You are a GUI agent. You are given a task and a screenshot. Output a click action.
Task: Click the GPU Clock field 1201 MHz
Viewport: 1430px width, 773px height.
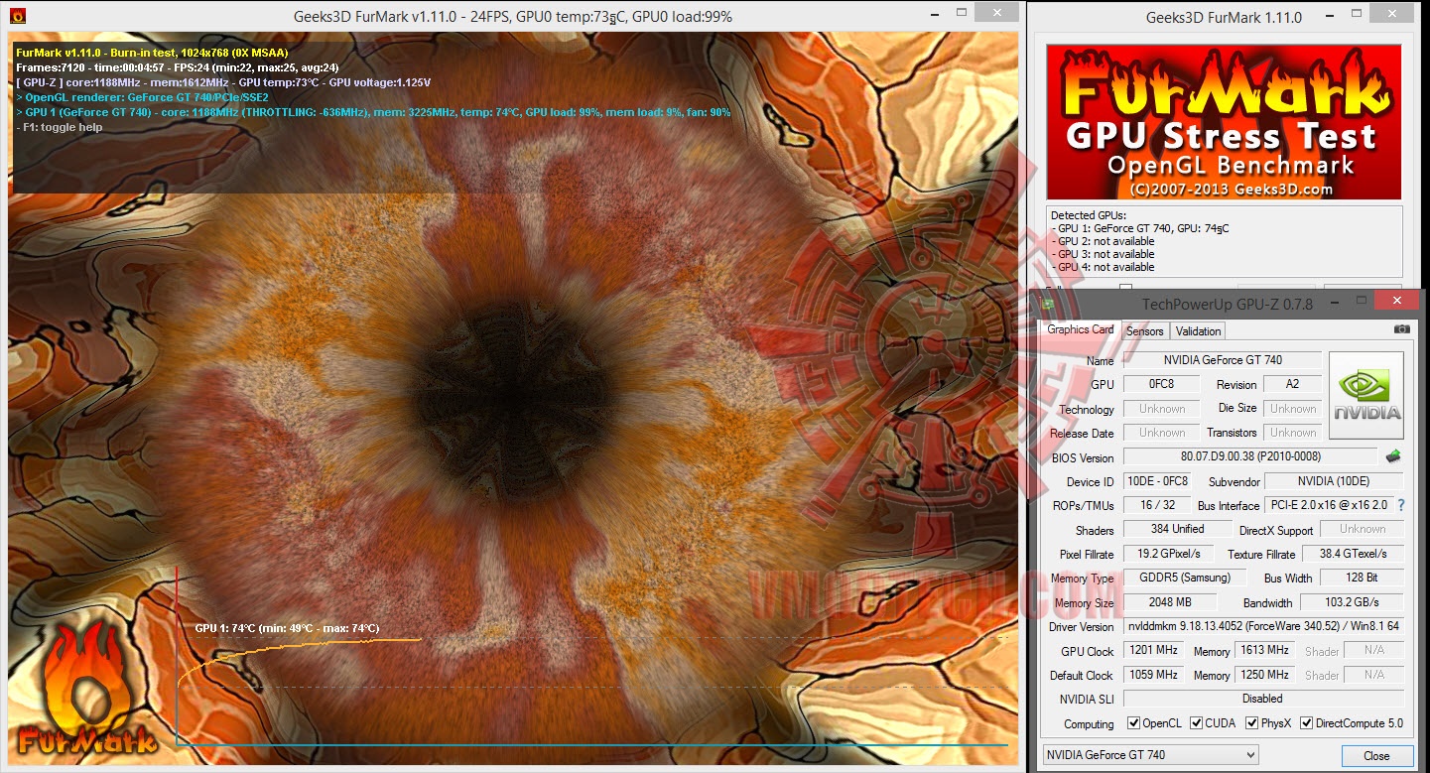tap(1154, 650)
